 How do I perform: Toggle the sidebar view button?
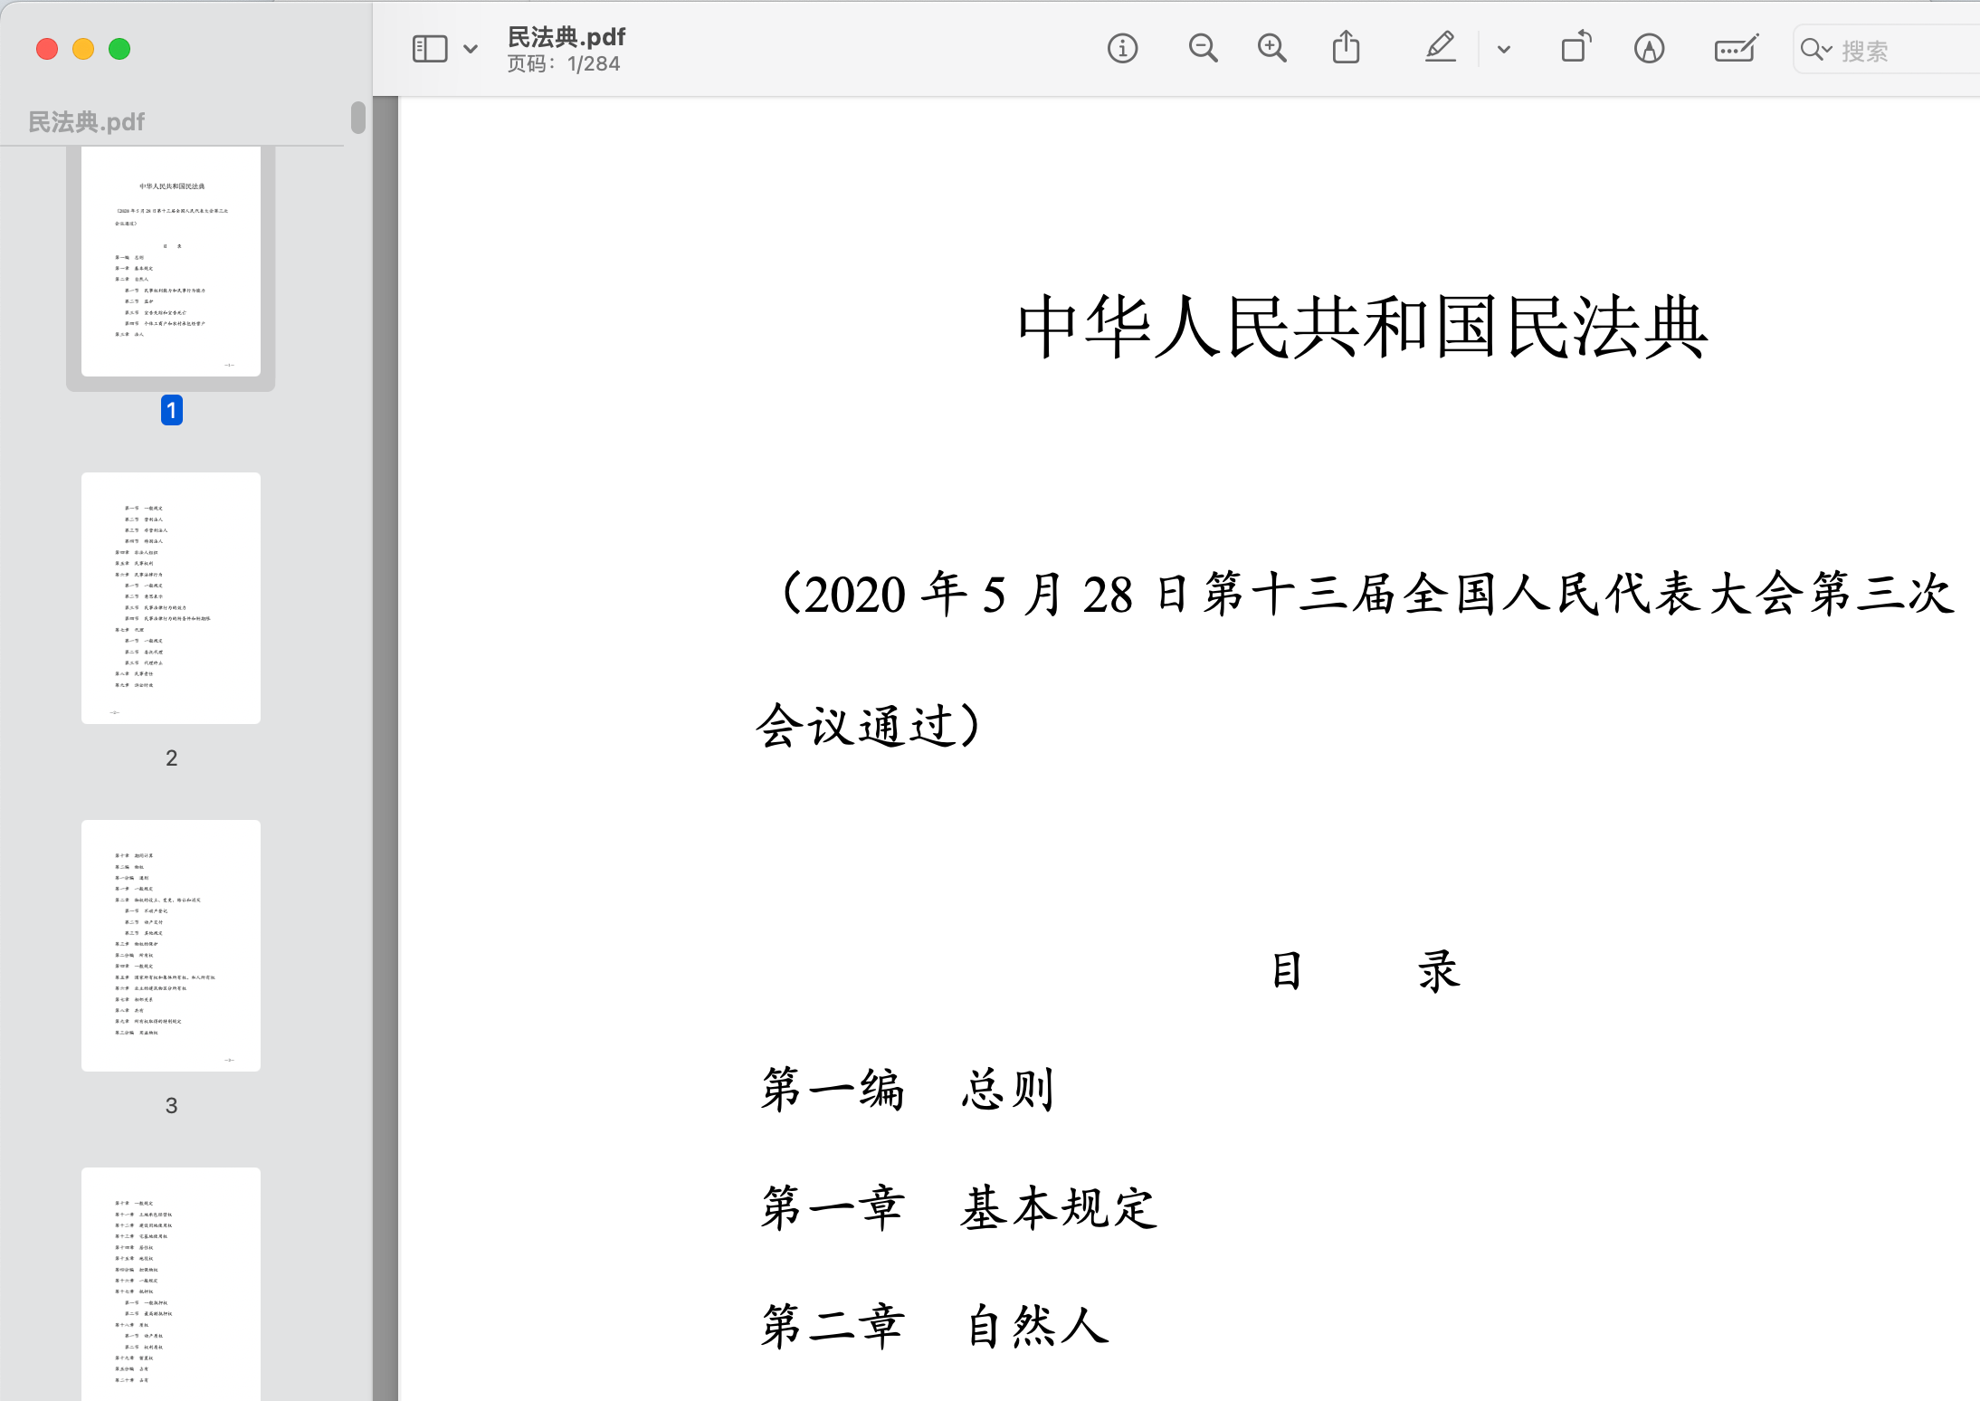point(430,49)
